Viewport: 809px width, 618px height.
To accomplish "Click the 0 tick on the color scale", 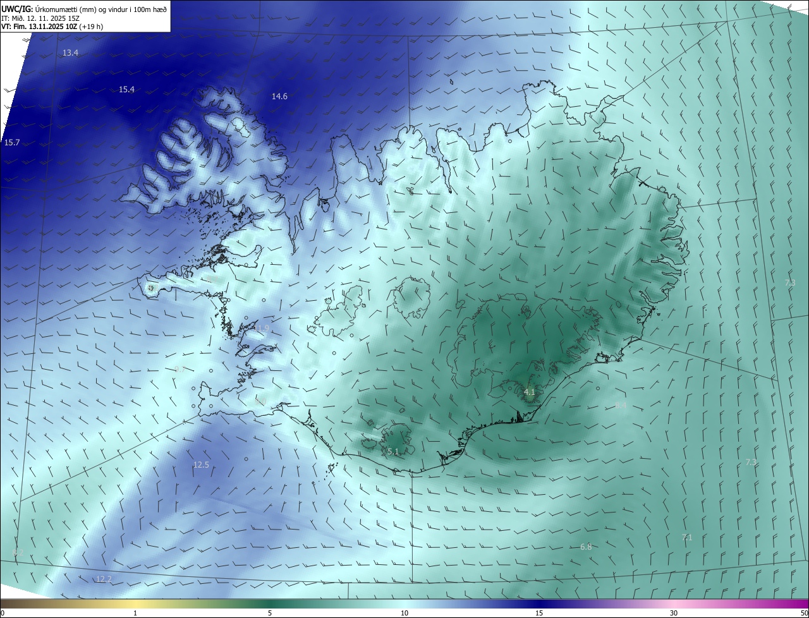I will point(3,613).
